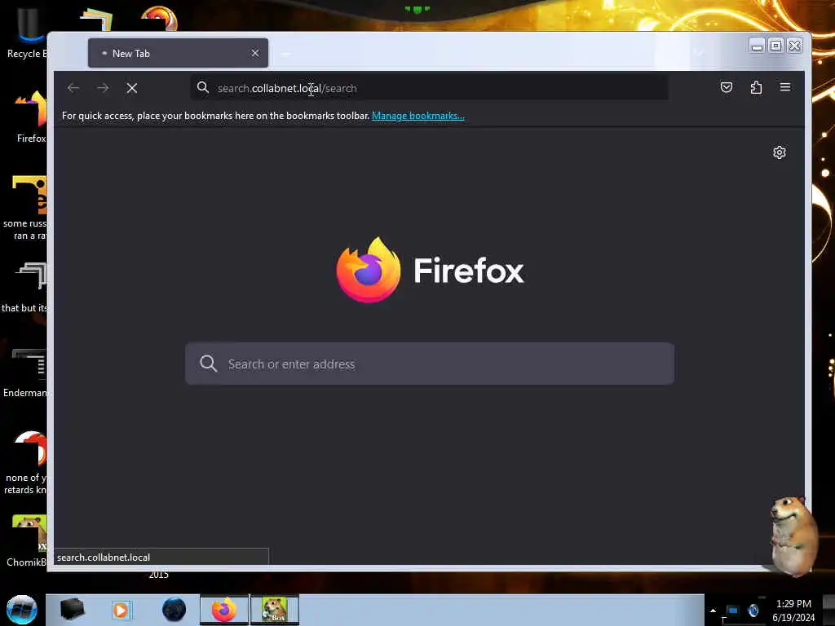Stop loading the page with the X button
This screenshot has height=626, width=835.
(x=132, y=88)
